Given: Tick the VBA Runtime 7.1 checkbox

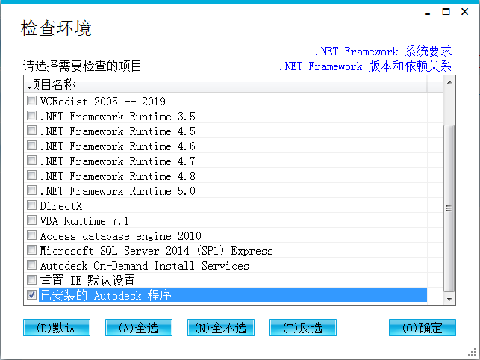Looking at the screenshot, I should [31, 220].
